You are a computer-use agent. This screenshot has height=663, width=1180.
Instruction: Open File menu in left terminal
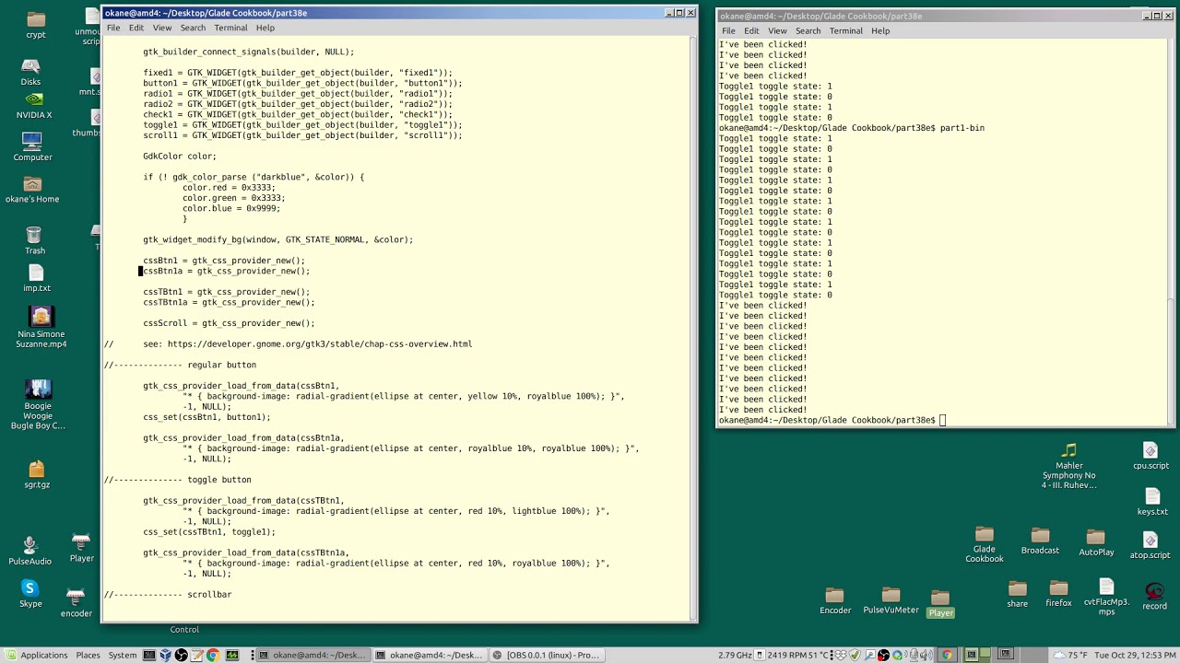pyautogui.click(x=112, y=28)
